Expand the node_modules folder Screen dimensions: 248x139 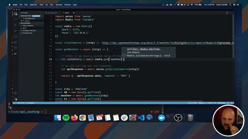[28, 25]
